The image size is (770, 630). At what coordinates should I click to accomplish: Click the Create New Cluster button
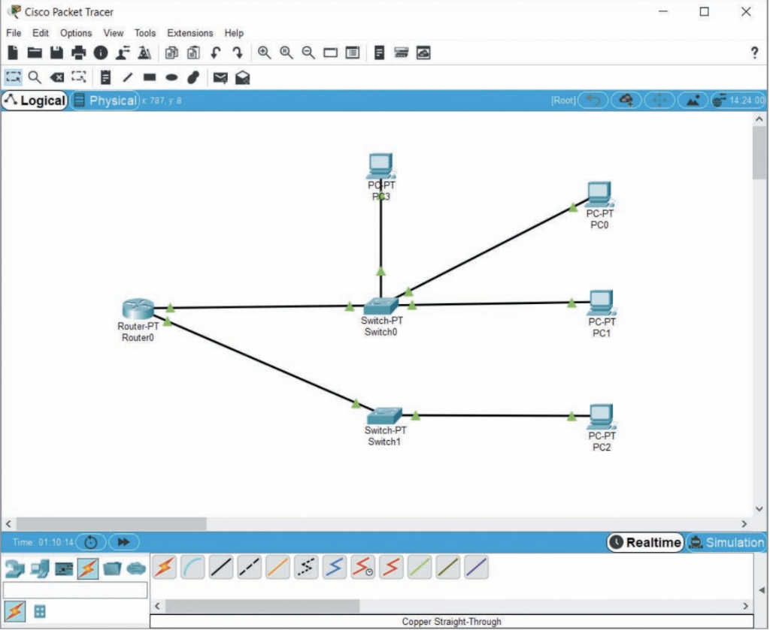pyautogui.click(x=626, y=101)
